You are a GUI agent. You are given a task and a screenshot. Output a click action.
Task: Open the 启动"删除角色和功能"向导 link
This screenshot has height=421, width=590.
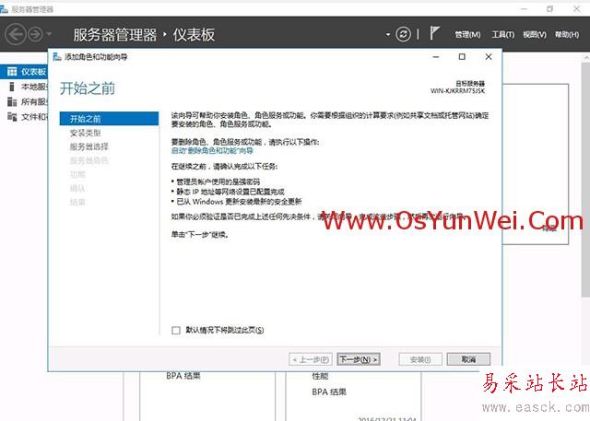[x=212, y=151]
